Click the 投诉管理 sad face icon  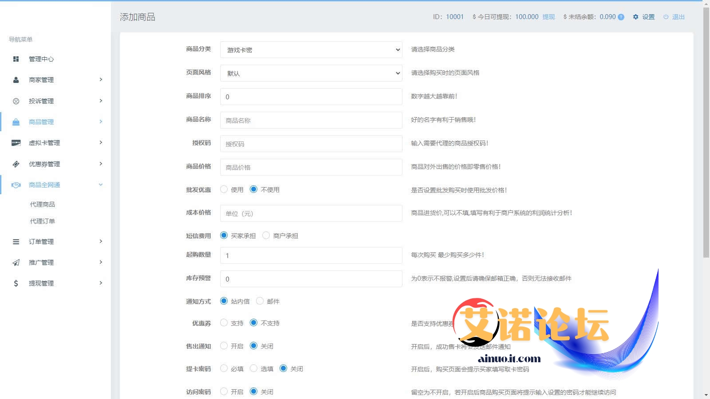(16, 101)
